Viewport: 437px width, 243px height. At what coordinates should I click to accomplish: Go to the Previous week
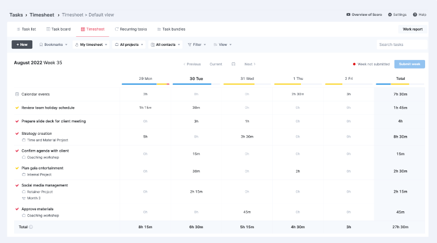click(192, 64)
